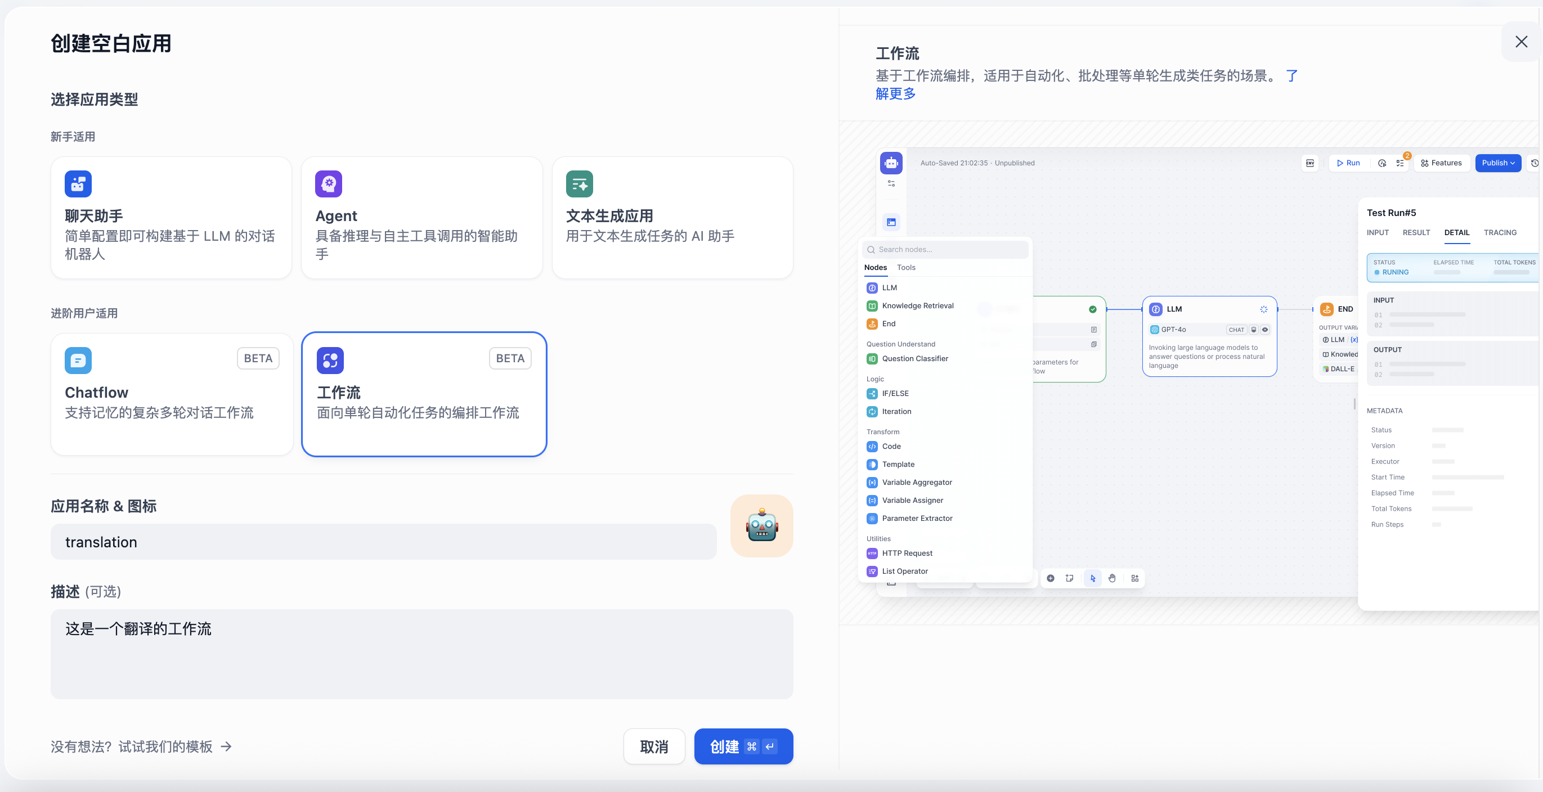Switch to the Hand tool on the canvas
1543x792 pixels.
click(1113, 578)
